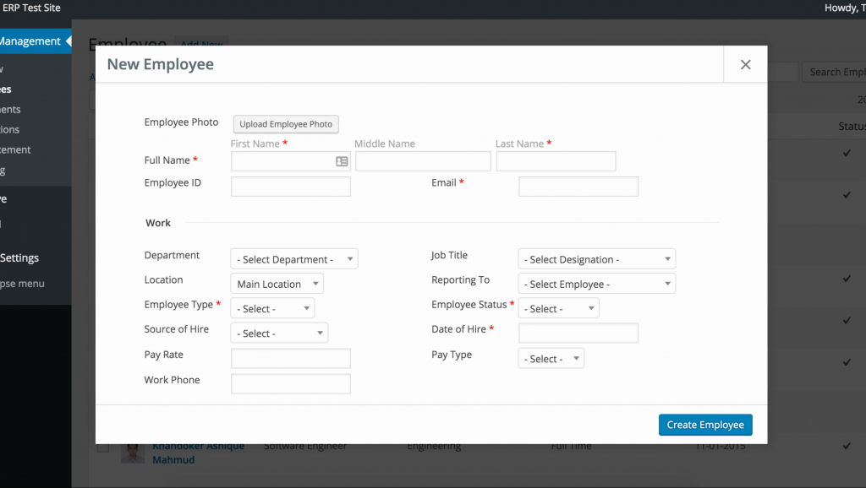Click the Email input field
866x488 pixels.
[x=578, y=187]
